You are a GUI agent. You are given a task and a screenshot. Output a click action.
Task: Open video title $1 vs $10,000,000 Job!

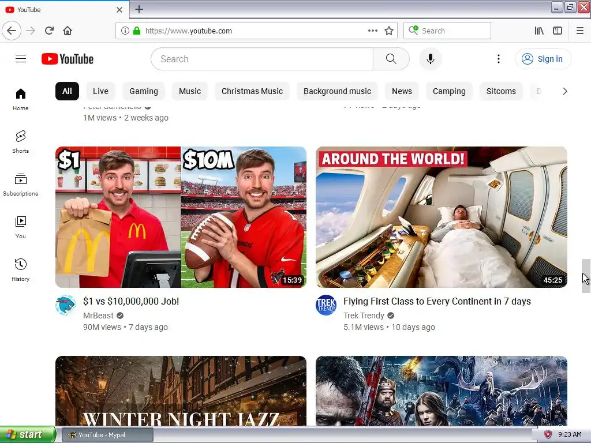(x=131, y=301)
